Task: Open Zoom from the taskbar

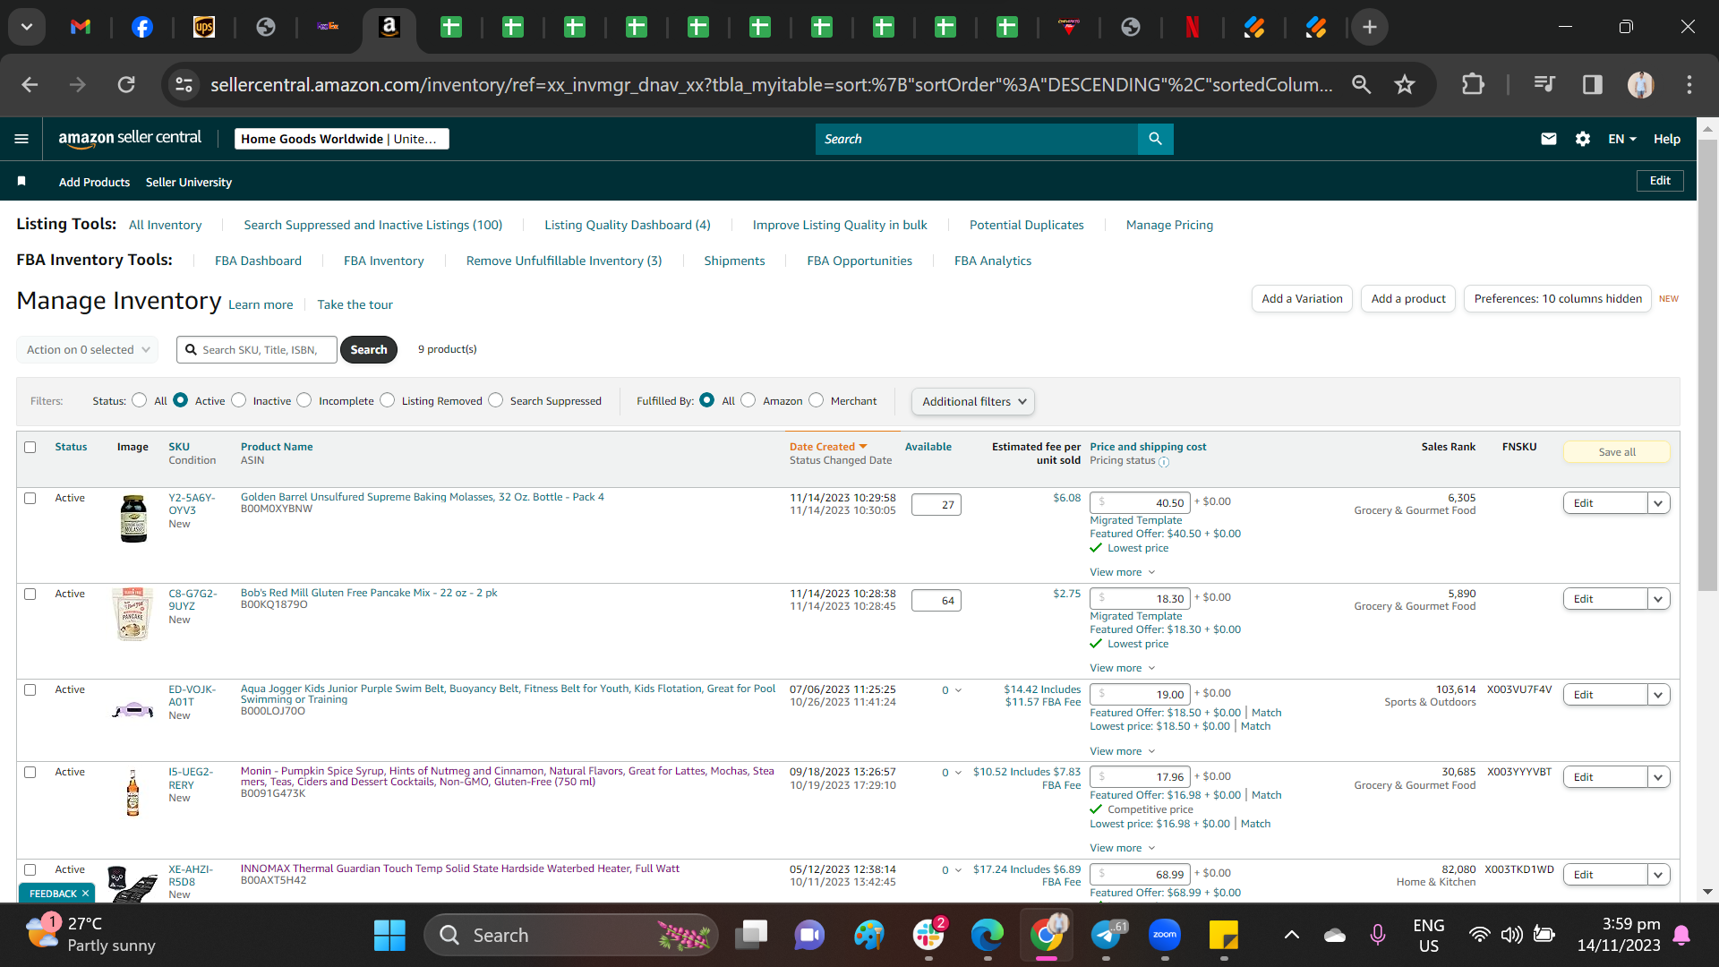Action: coord(1165,936)
